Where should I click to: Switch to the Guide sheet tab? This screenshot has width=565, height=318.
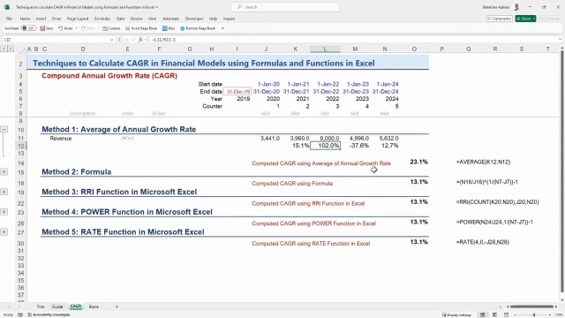(57, 307)
